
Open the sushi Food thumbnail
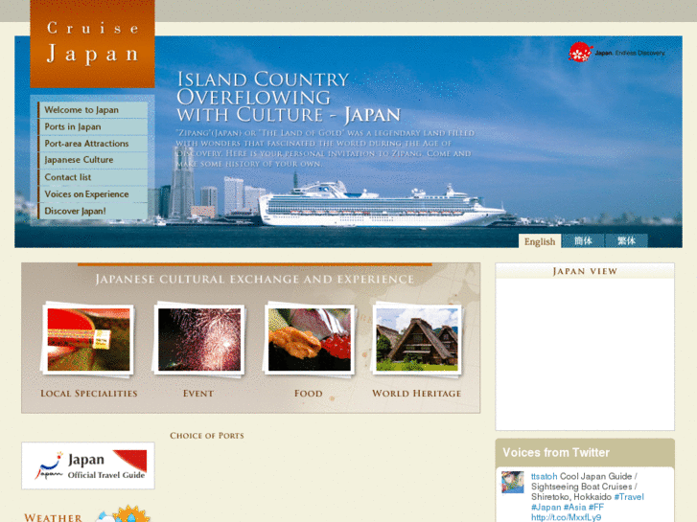(310, 339)
